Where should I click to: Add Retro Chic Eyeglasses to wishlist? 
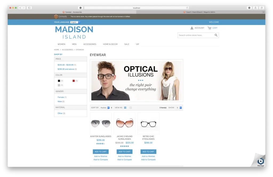coord(148,156)
